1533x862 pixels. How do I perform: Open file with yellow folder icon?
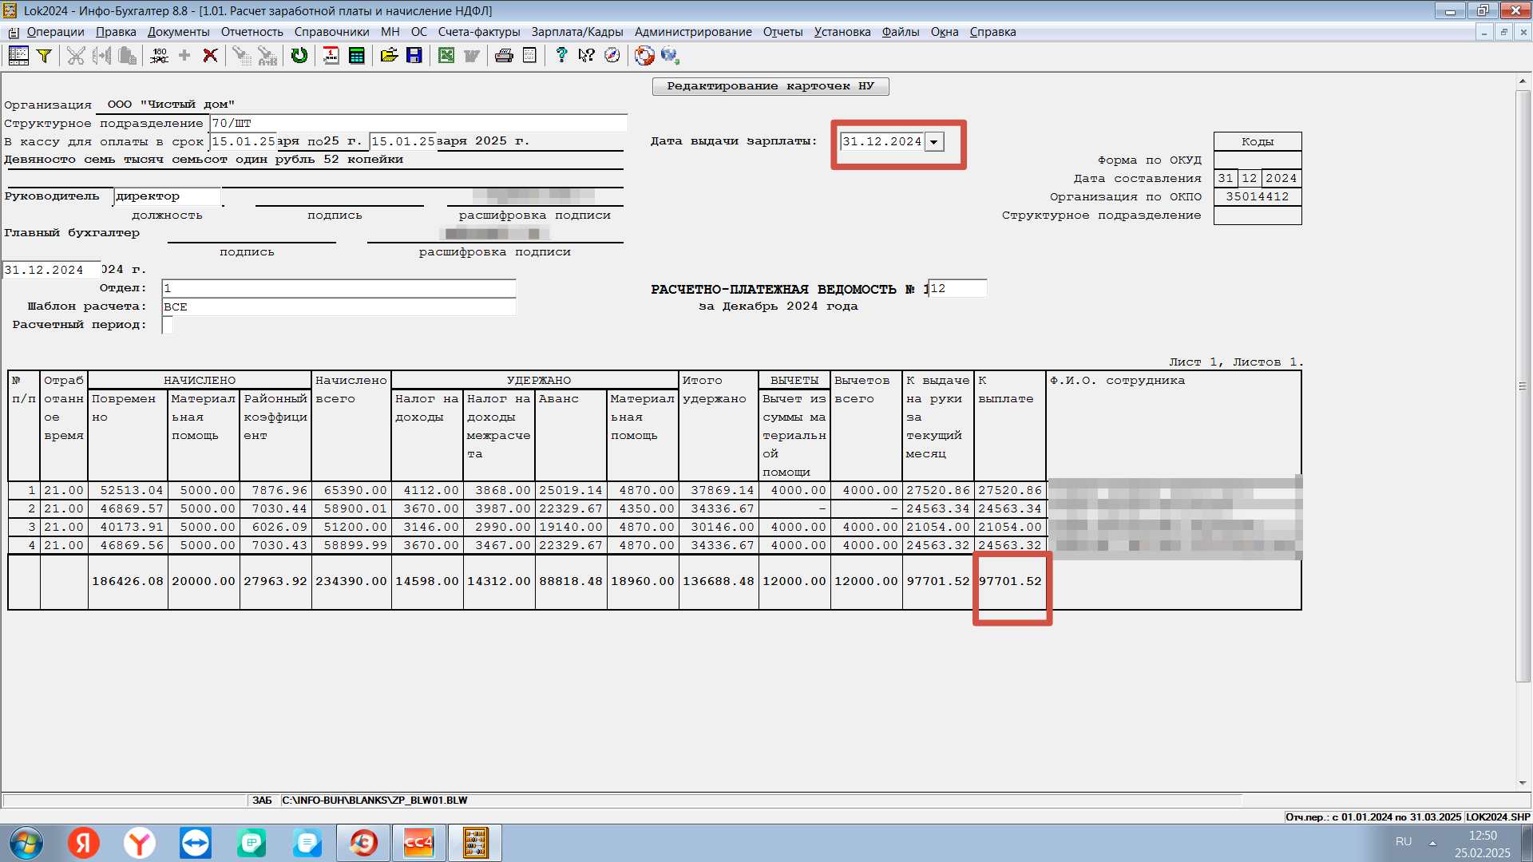[x=389, y=55]
